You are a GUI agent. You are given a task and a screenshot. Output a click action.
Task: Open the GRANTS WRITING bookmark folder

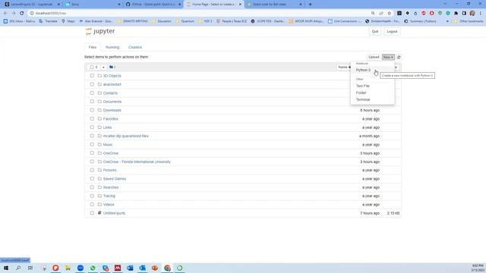click(132, 21)
